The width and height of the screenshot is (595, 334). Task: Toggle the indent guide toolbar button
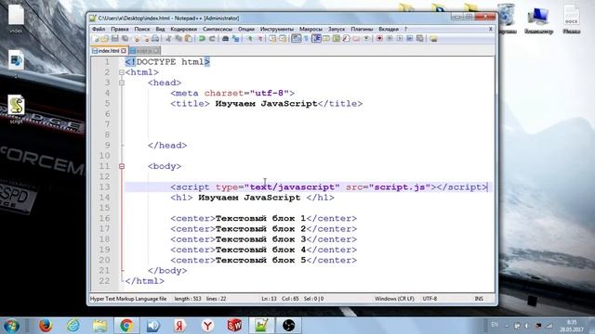click(x=316, y=39)
